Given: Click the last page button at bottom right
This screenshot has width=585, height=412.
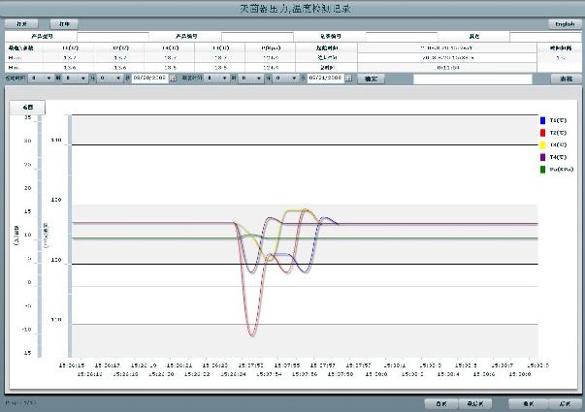Looking at the screenshot, I should click(x=564, y=401).
